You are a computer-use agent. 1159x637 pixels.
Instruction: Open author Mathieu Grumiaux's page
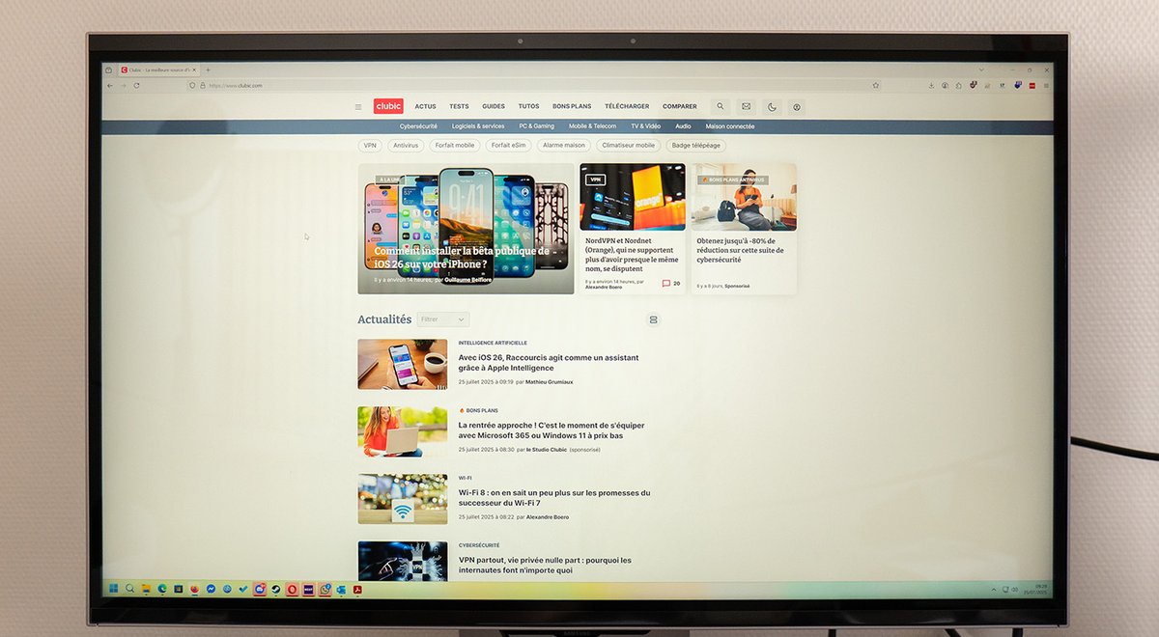click(550, 382)
